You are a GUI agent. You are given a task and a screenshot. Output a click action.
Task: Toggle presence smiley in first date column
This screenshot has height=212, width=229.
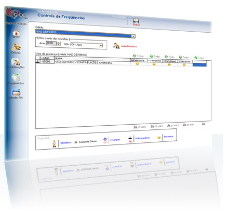[x=137, y=63]
